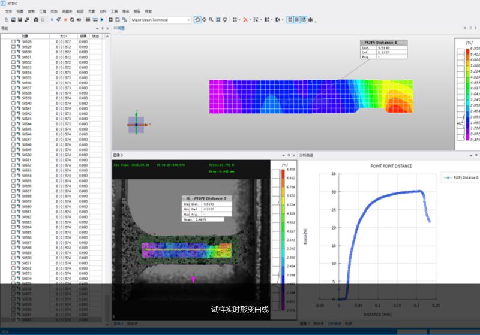Click the camera capture icon in toolbar
Viewport: 480px width, 335px height.
coord(35,20)
